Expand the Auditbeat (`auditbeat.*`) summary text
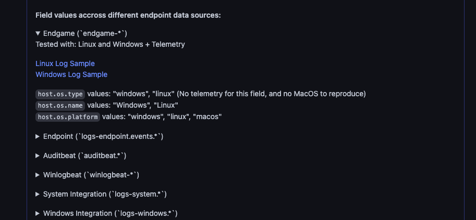 85,156
